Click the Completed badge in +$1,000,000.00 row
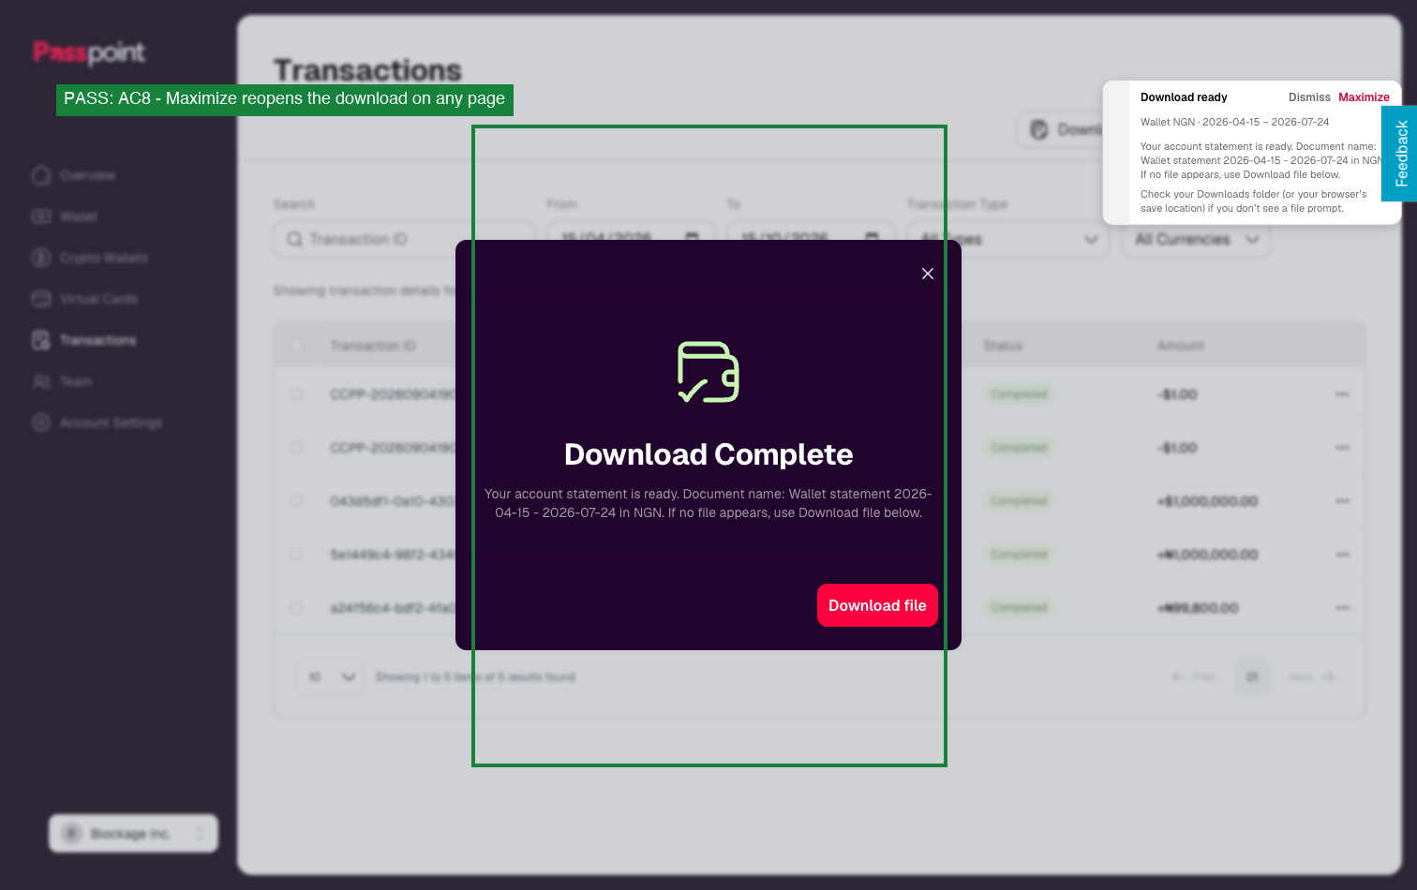The height and width of the screenshot is (890, 1417). [1019, 501]
